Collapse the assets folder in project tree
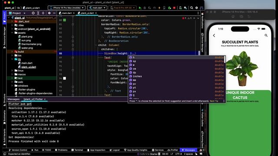Image resolution: width=278 pixels, height=156 pixels. [12, 33]
